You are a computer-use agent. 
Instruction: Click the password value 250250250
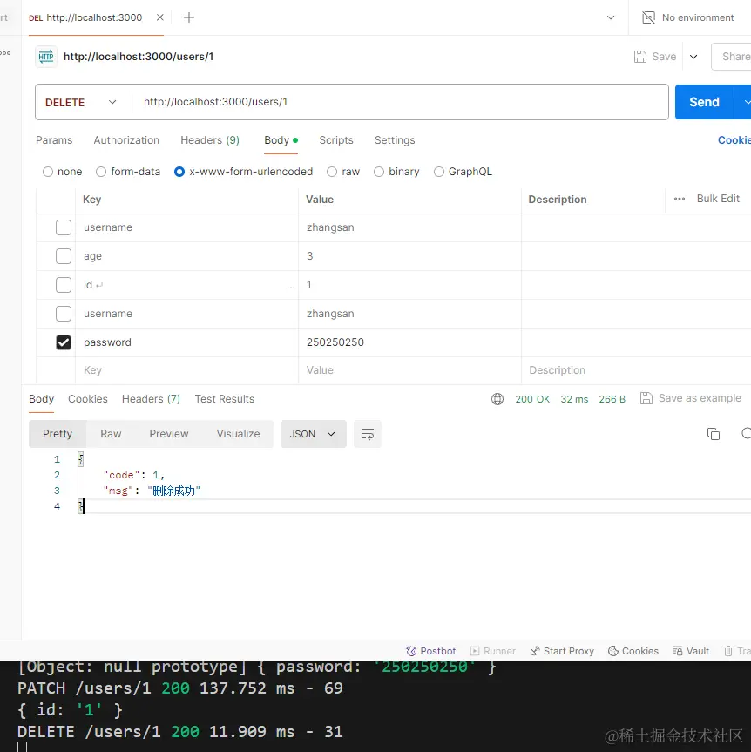[x=335, y=342]
